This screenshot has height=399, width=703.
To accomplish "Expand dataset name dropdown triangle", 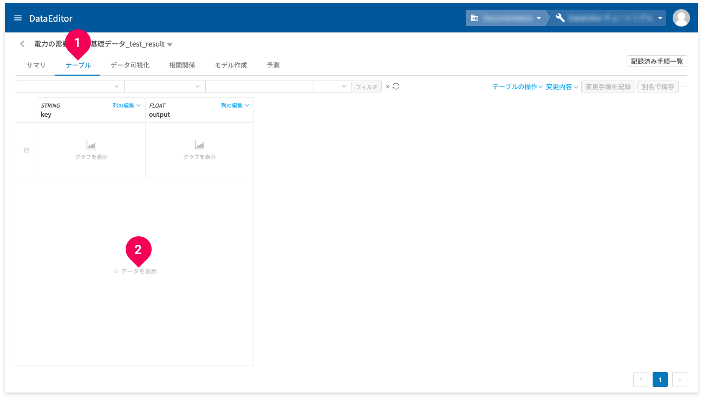I will point(170,44).
